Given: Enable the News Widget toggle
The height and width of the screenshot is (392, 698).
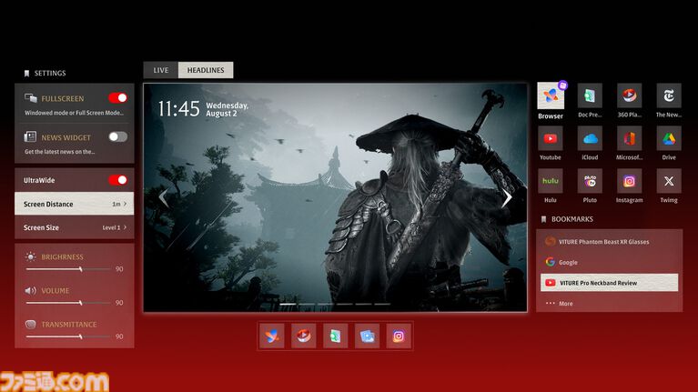Looking at the screenshot, I should (x=118, y=136).
